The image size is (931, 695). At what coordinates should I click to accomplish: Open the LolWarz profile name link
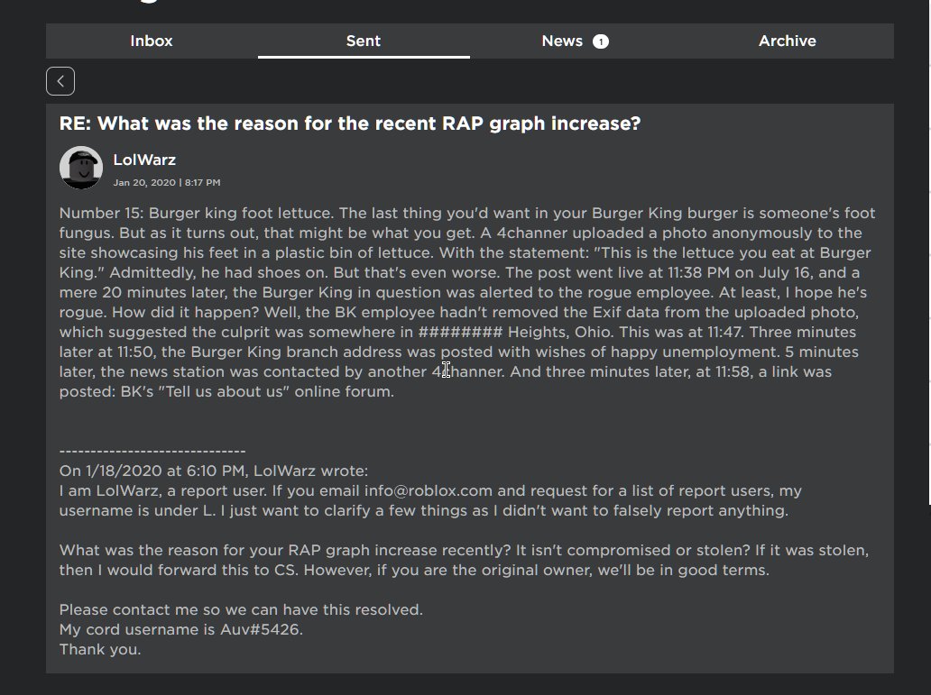point(144,160)
